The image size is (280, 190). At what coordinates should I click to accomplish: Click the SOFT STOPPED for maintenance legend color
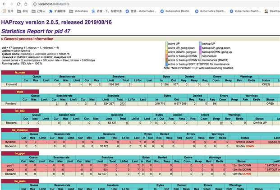pos(167,64)
